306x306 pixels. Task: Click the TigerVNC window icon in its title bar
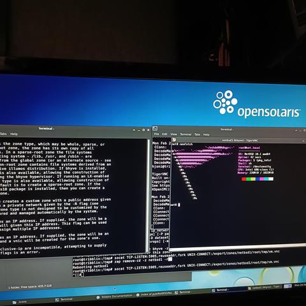point(174,140)
